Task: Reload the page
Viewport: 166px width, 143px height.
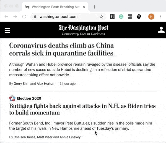Action: tap(24, 17)
